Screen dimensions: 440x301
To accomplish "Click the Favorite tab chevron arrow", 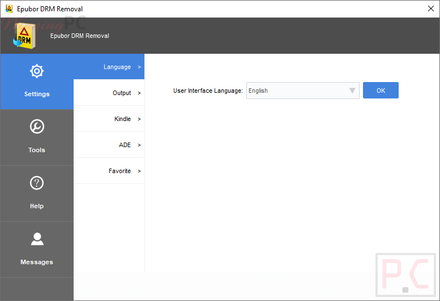I will [x=139, y=171].
